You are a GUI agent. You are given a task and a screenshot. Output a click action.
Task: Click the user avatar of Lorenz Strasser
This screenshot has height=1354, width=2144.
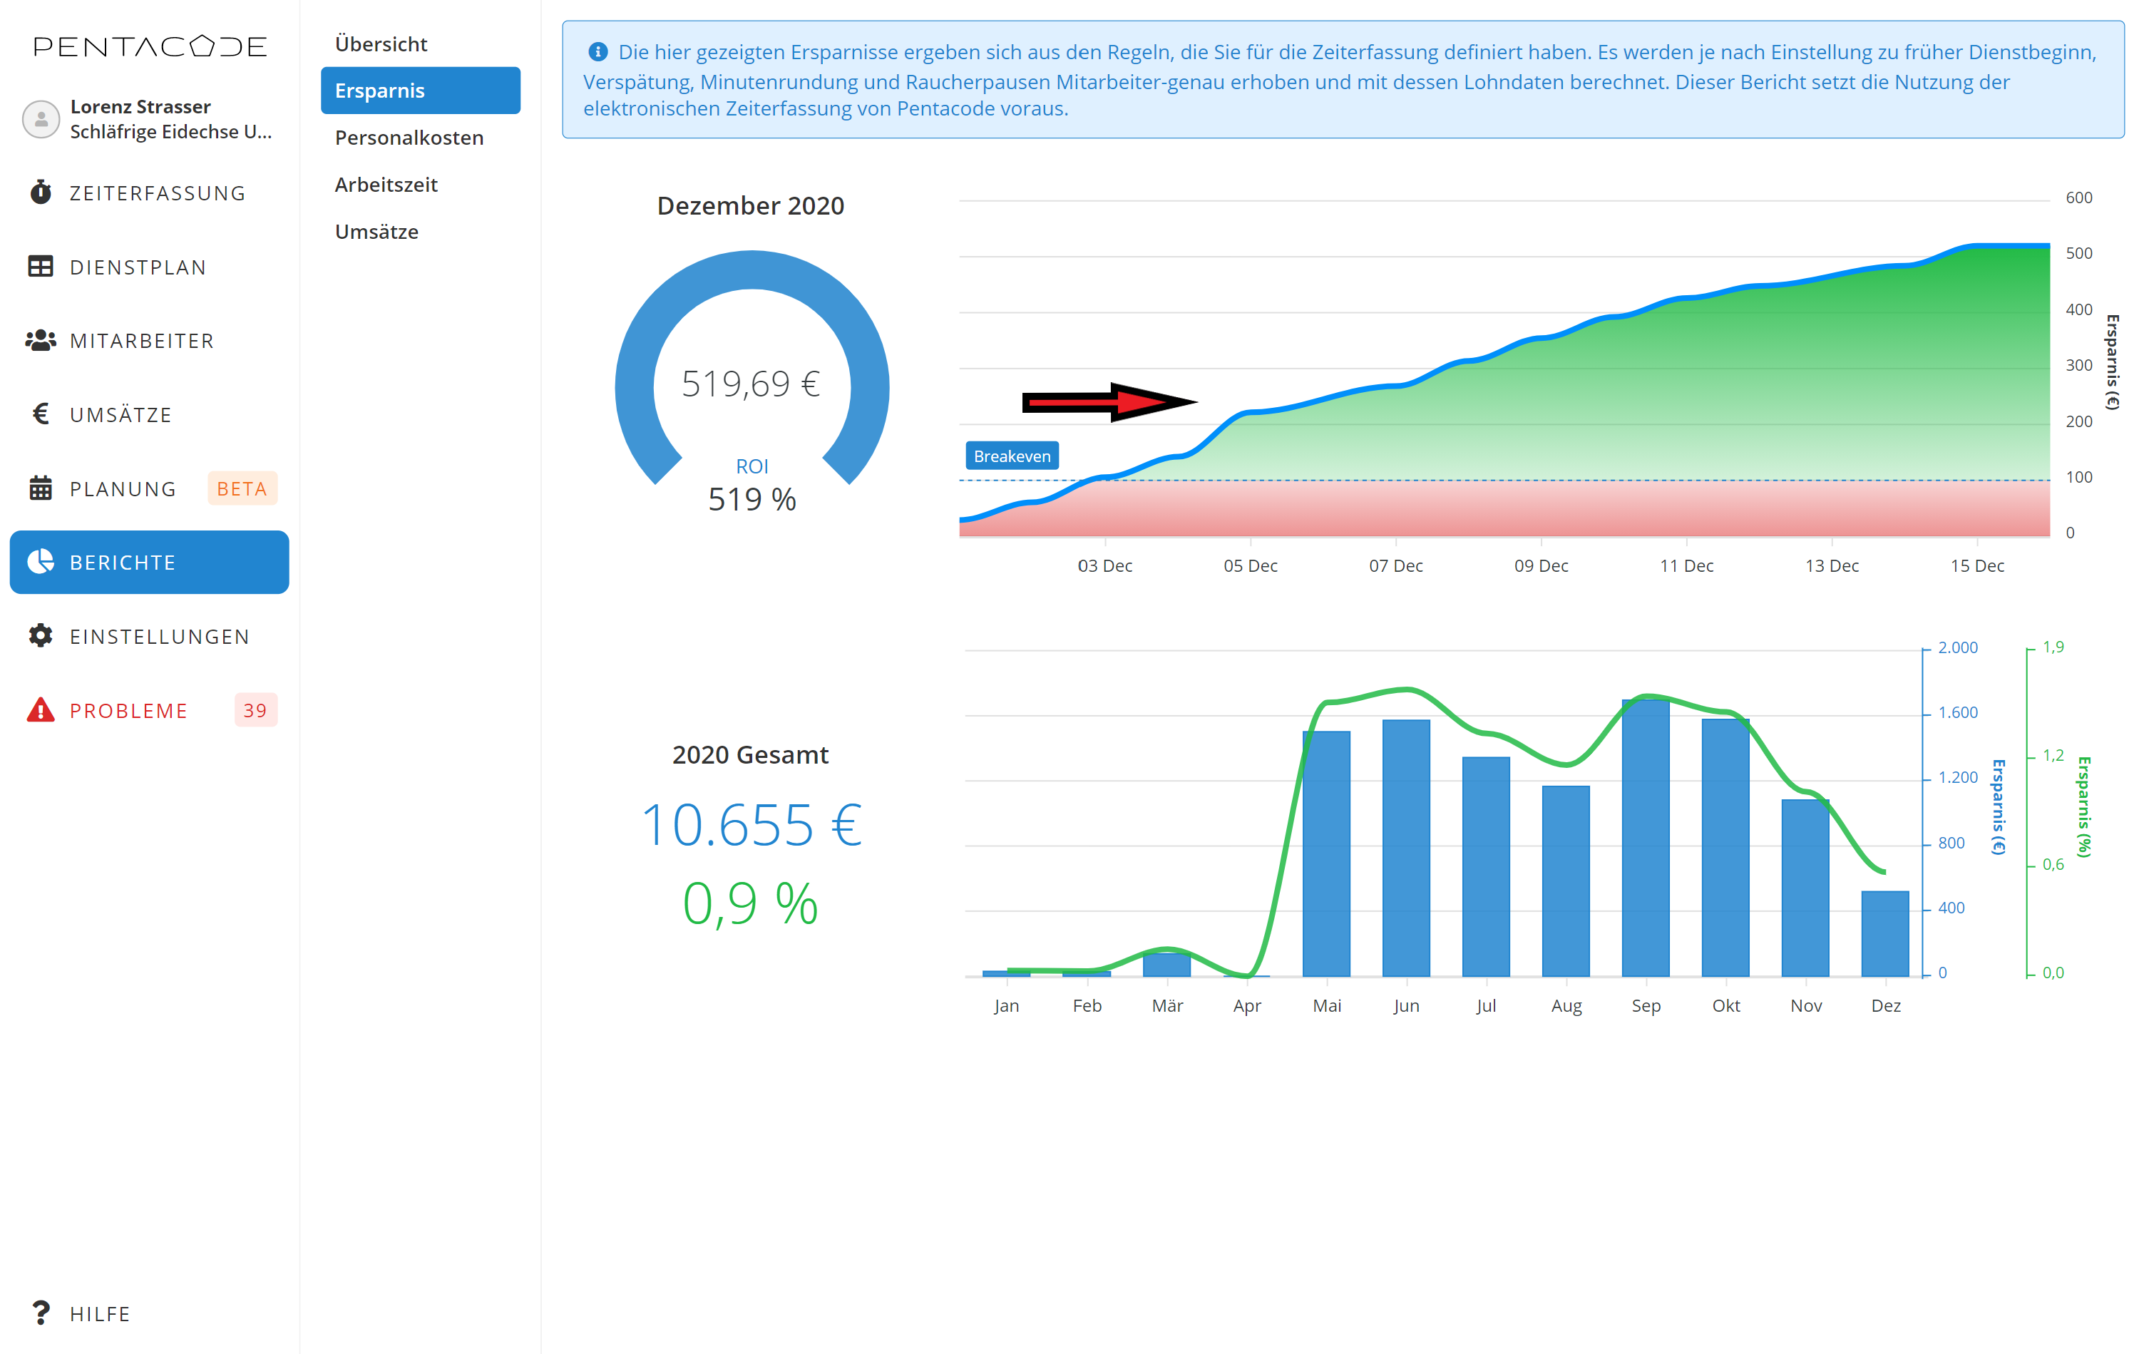[x=41, y=119]
